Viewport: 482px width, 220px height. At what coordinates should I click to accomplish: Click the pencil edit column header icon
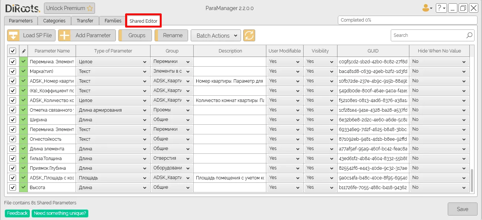pyautogui.click(x=24, y=51)
